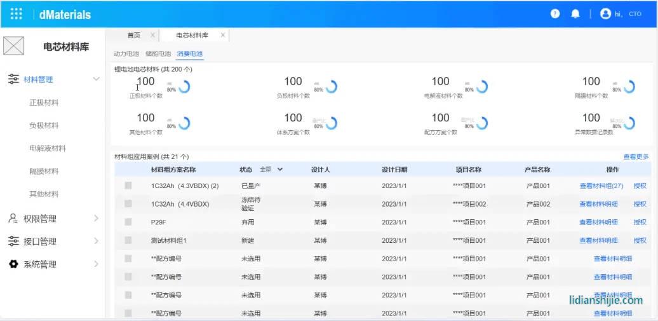Click the 正极材料个数 progress ring

pyautogui.click(x=184, y=87)
